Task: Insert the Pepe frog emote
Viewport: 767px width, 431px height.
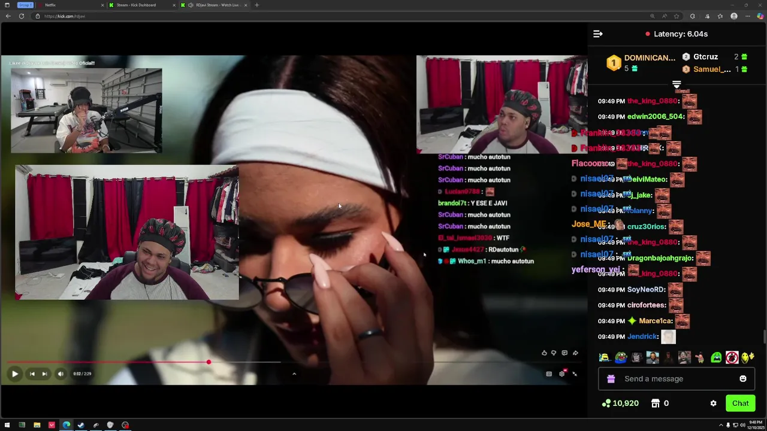Action: pos(621,358)
